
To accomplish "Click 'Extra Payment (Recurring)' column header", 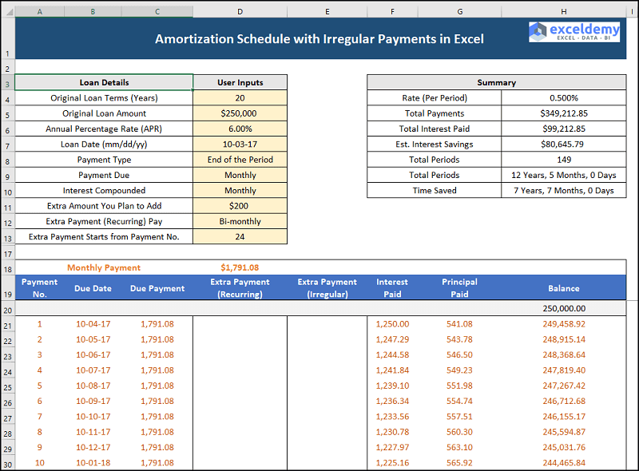I will coord(240,288).
